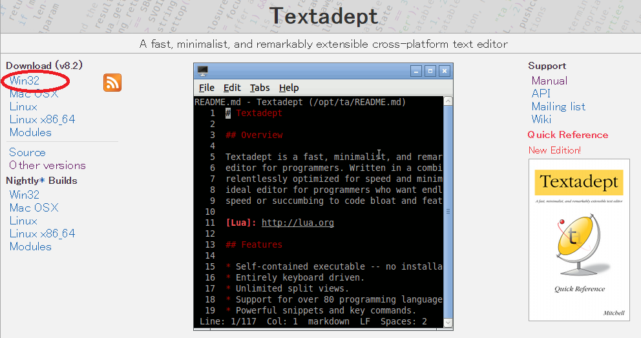Click 'Line: 1/117' in status bar
641x338 pixels.
pyautogui.click(x=227, y=322)
